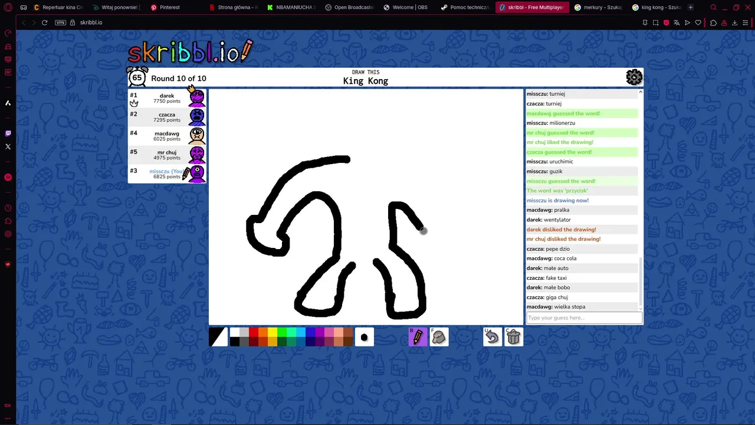Pick the yellow color swatch

click(273, 332)
